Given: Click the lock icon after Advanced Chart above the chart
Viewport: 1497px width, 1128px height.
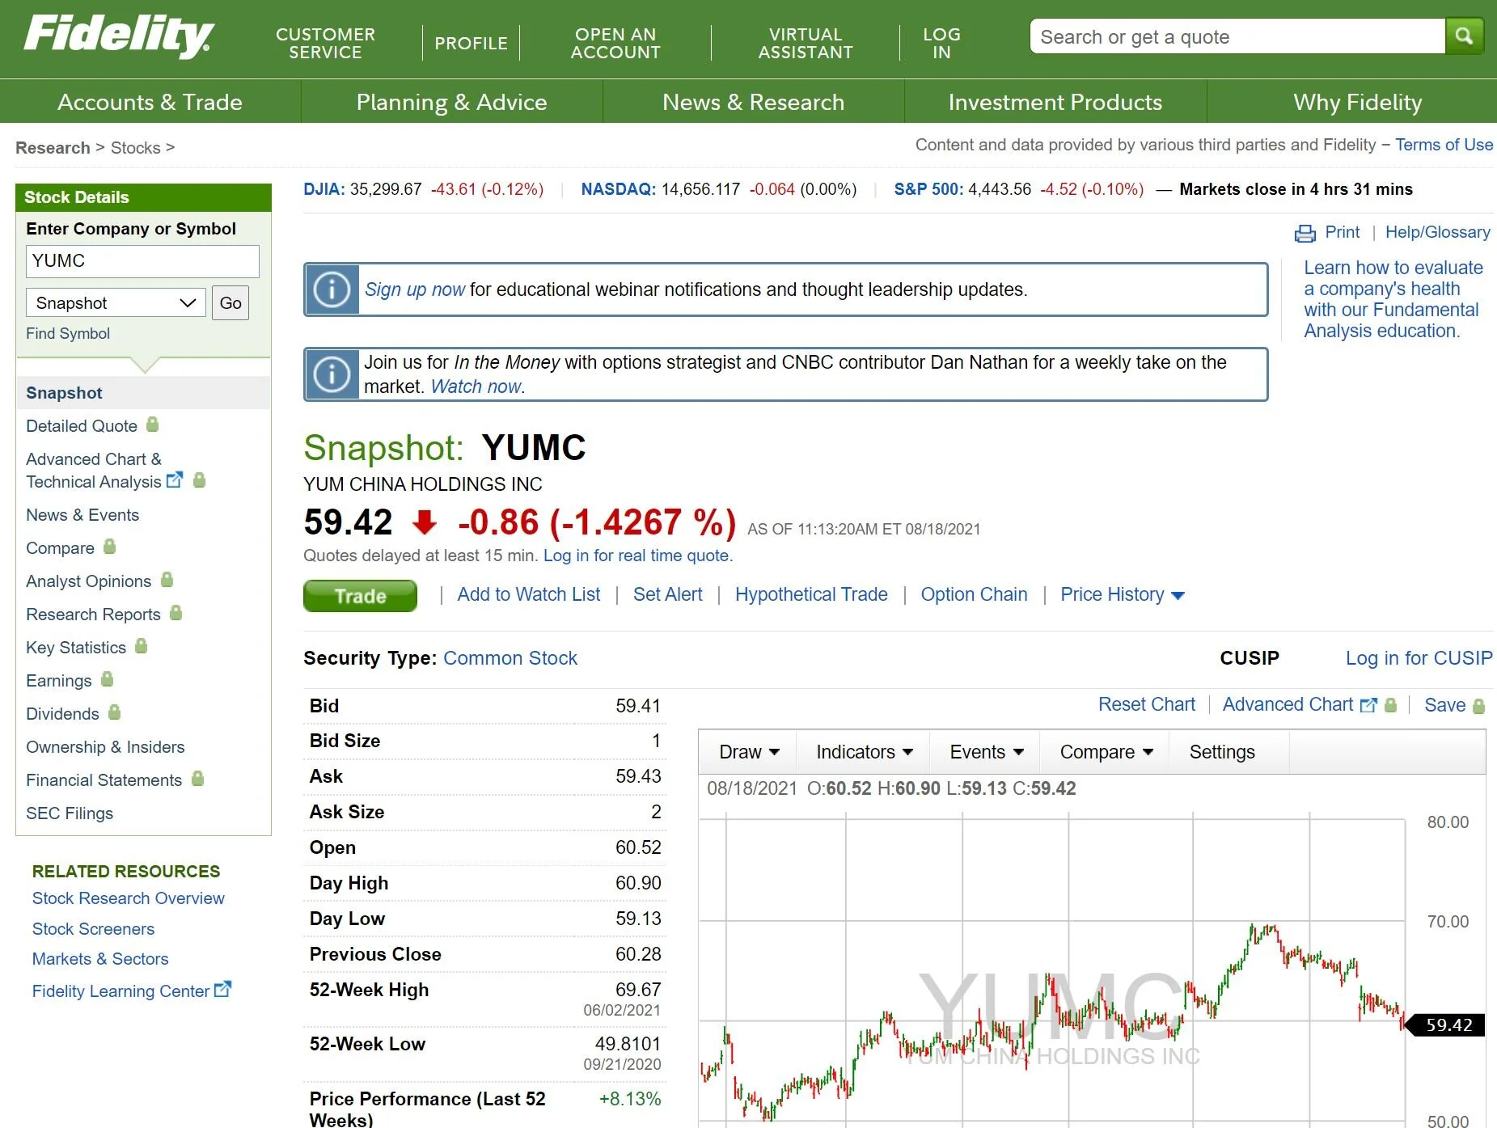Looking at the screenshot, I should point(1390,705).
